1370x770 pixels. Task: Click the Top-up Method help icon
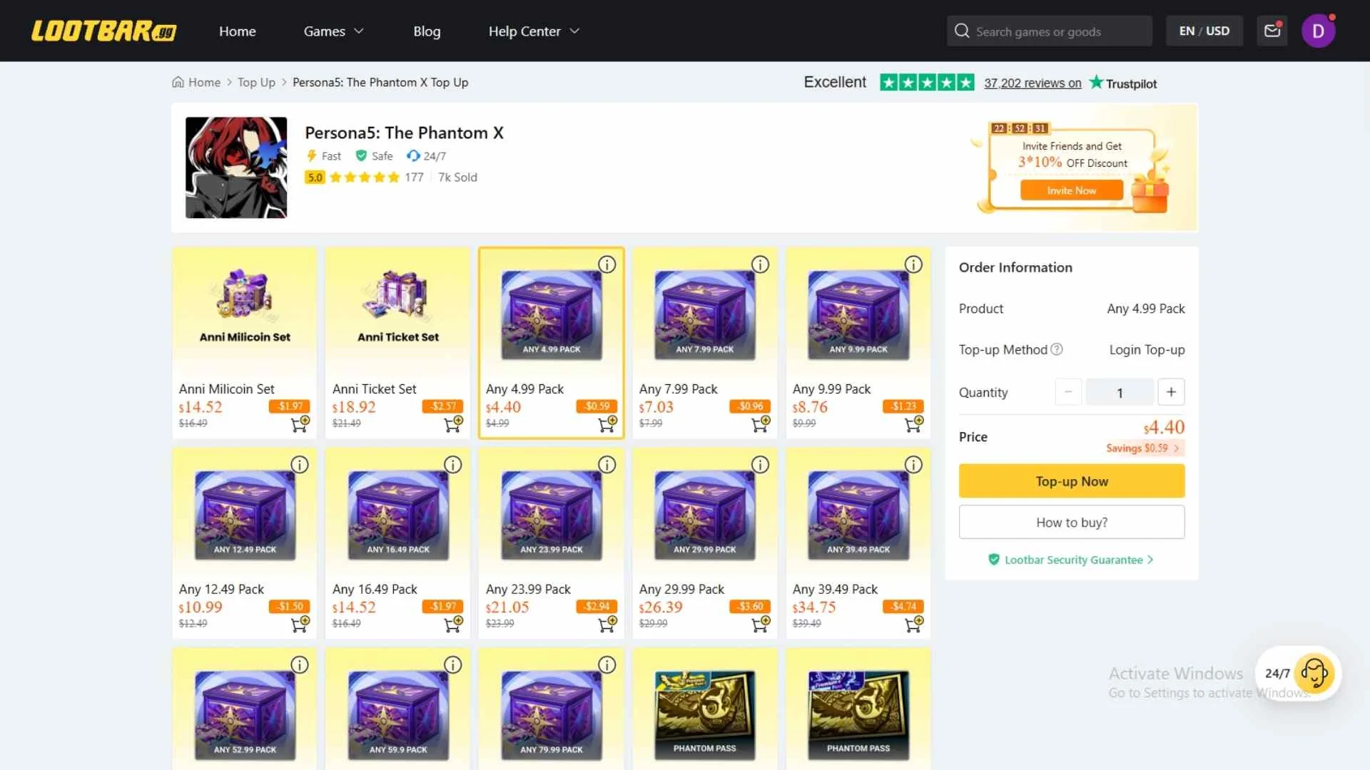[1057, 349]
